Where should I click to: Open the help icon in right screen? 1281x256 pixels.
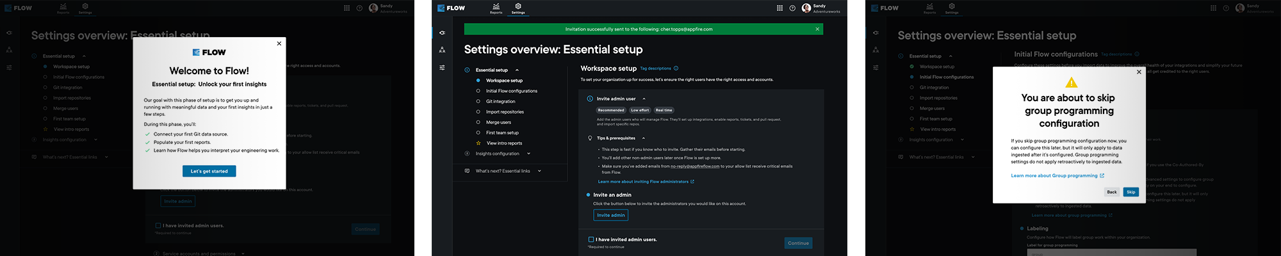(1226, 8)
